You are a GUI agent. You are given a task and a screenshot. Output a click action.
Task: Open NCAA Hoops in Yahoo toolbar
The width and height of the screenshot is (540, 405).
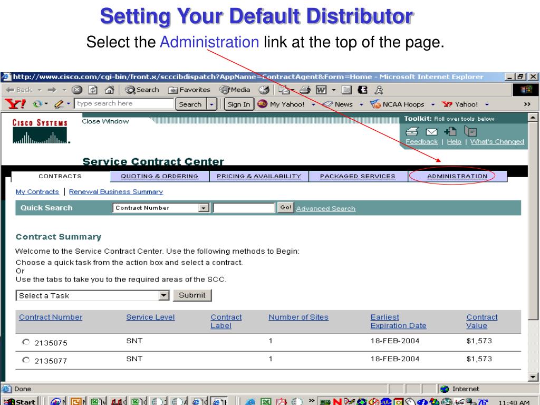397,104
